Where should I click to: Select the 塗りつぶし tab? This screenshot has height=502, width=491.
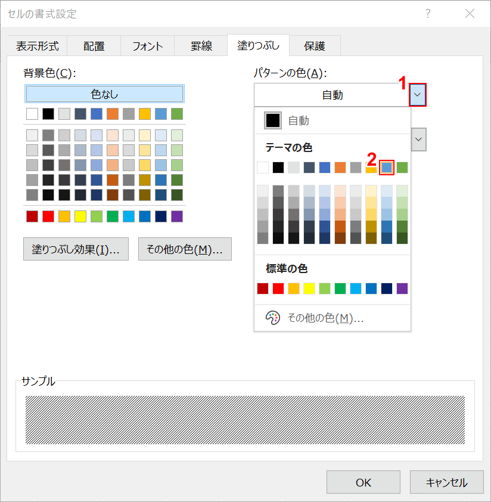(258, 45)
